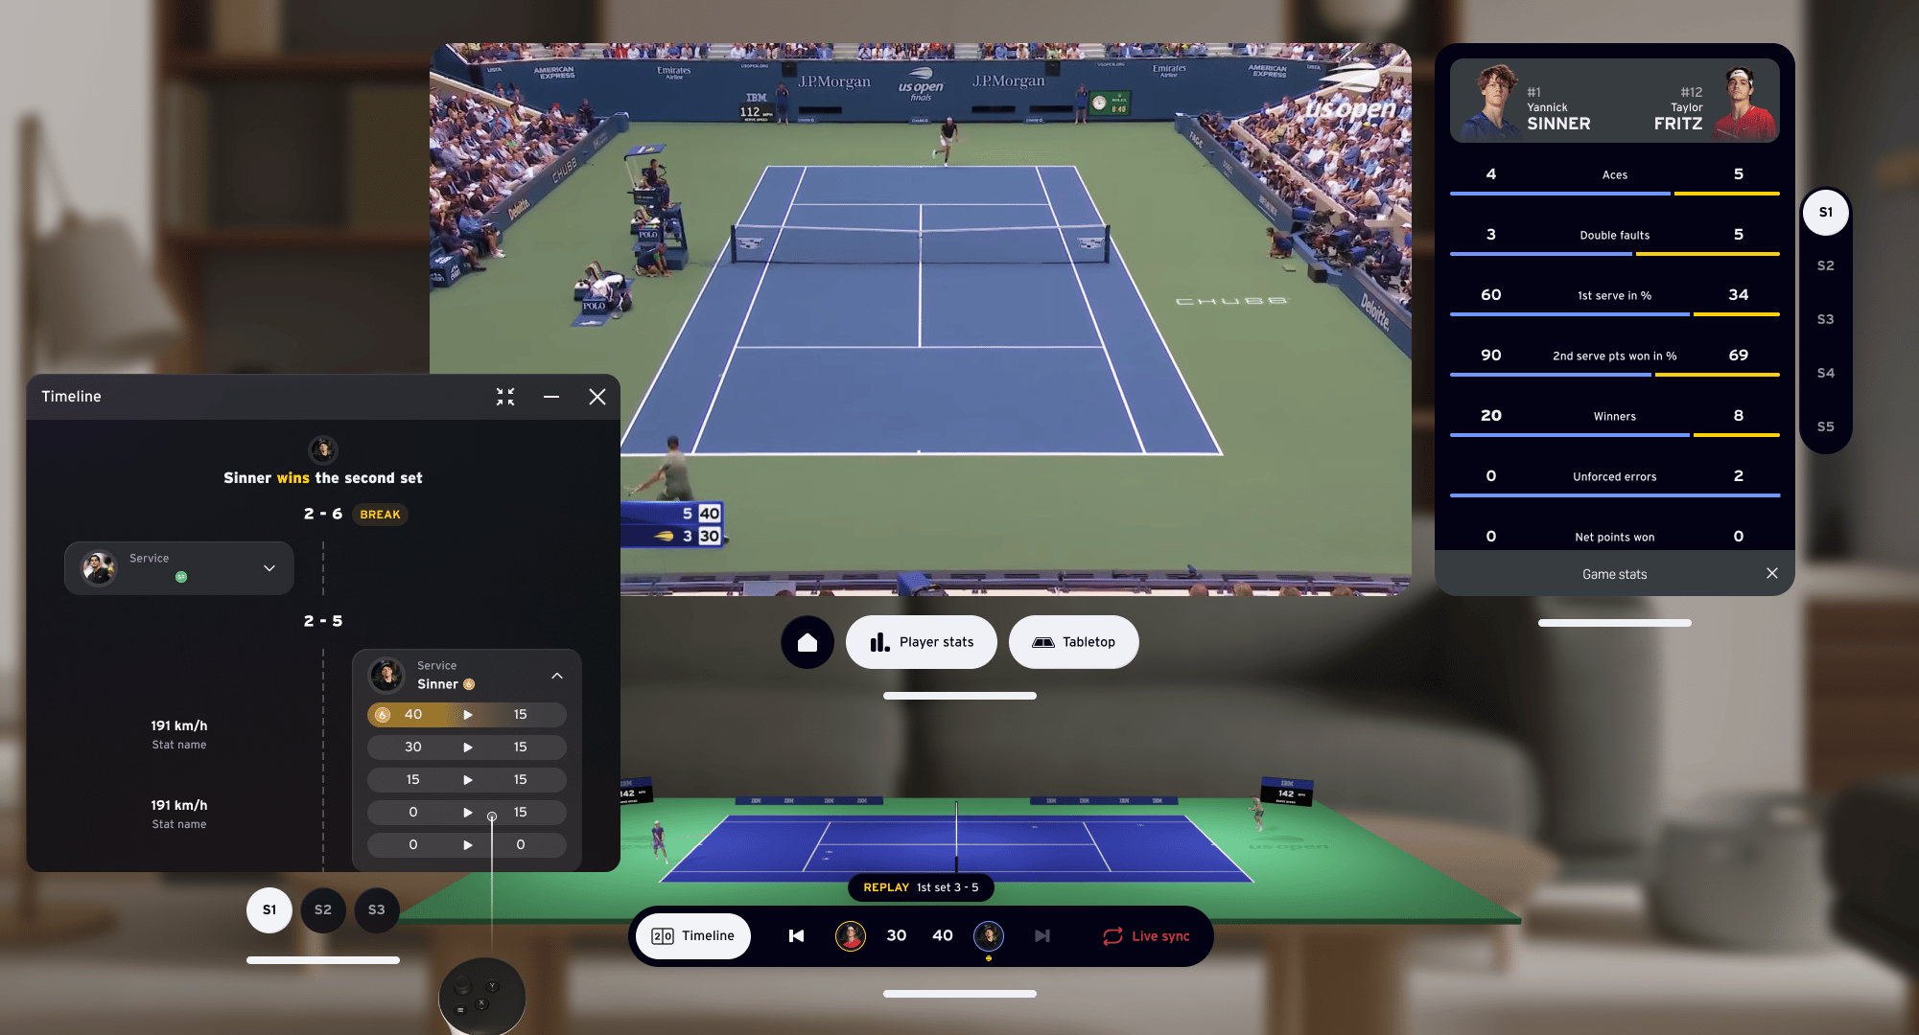Image resolution: width=1919 pixels, height=1035 pixels.
Task: Open Player stats
Action: [x=921, y=642]
